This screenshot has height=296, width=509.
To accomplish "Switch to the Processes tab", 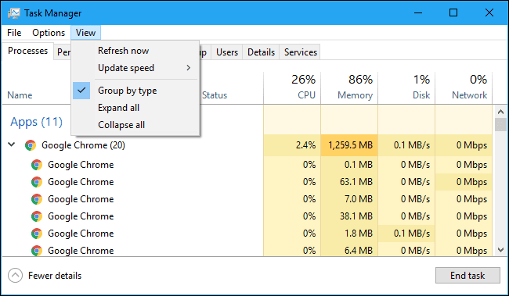I will [x=27, y=51].
